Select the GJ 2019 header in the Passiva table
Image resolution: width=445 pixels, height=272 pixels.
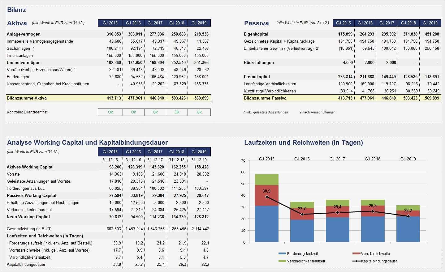430,23
